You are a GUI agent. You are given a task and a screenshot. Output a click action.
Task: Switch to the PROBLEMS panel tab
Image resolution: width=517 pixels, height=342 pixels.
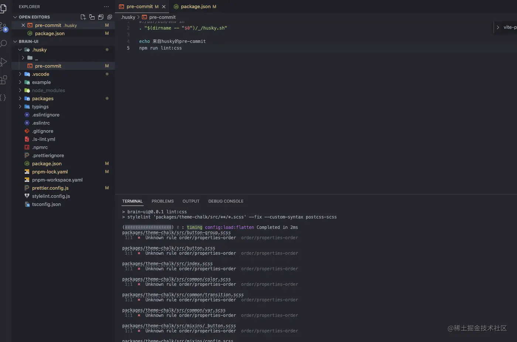click(162, 201)
